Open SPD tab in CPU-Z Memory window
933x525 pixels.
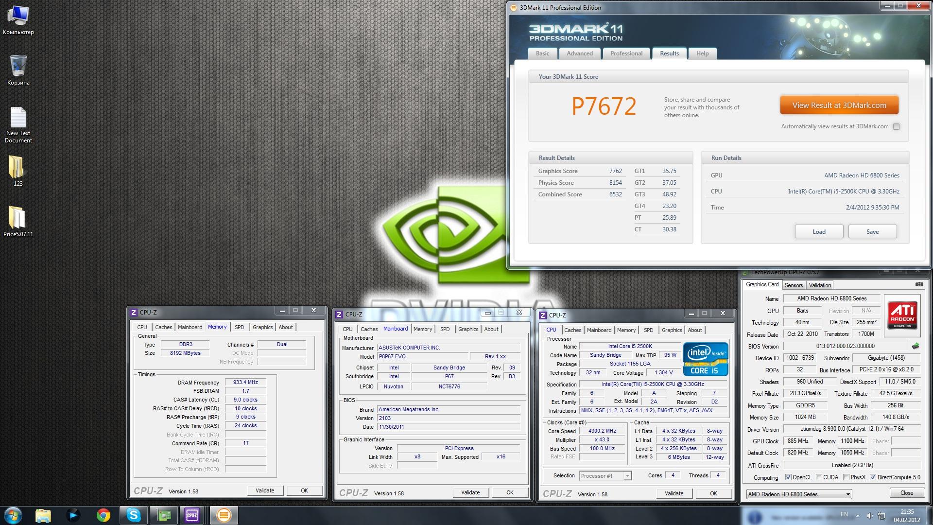[240, 327]
